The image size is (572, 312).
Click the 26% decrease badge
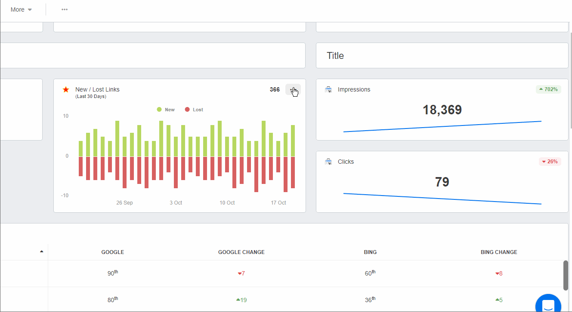point(550,162)
